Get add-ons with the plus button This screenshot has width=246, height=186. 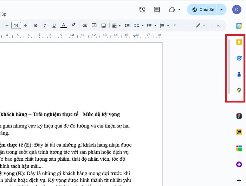pyautogui.click(x=239, y=181)
